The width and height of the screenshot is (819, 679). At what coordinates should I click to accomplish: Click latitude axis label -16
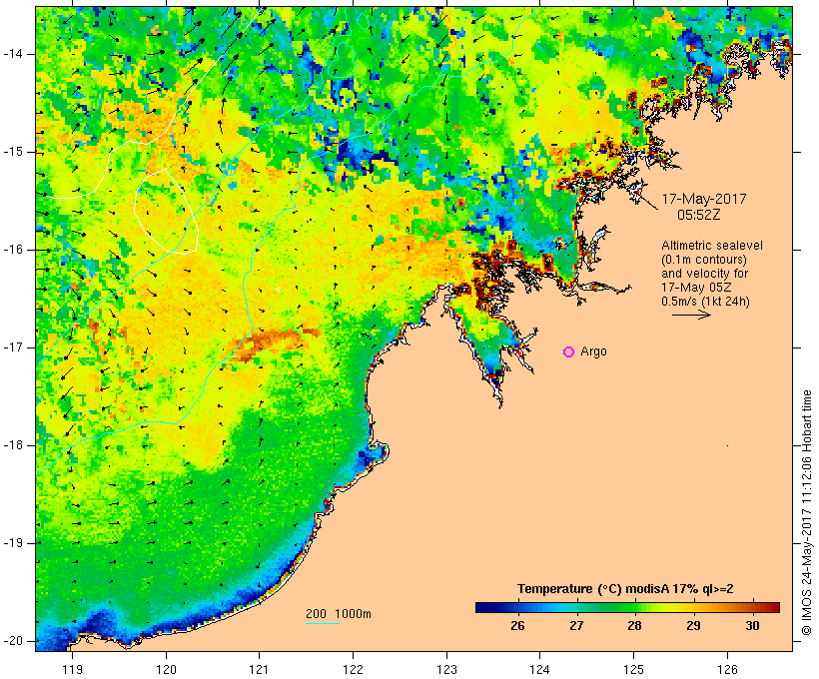(x=12, y=250)
